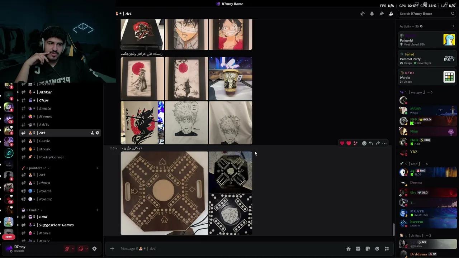The image size is (459, 258).
Task: Open the NEW badge button
Action: pos(9,237)
